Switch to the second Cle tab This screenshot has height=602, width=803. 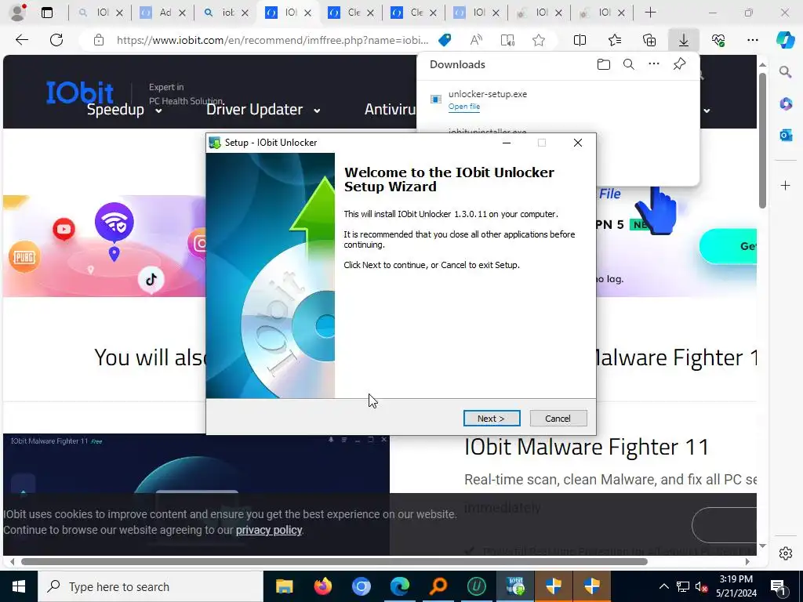coord(414,13)
